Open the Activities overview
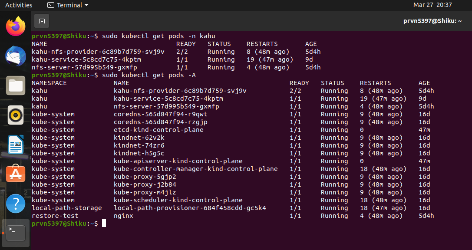The width and height of the screenshot is (472, 250). [19, 5]
